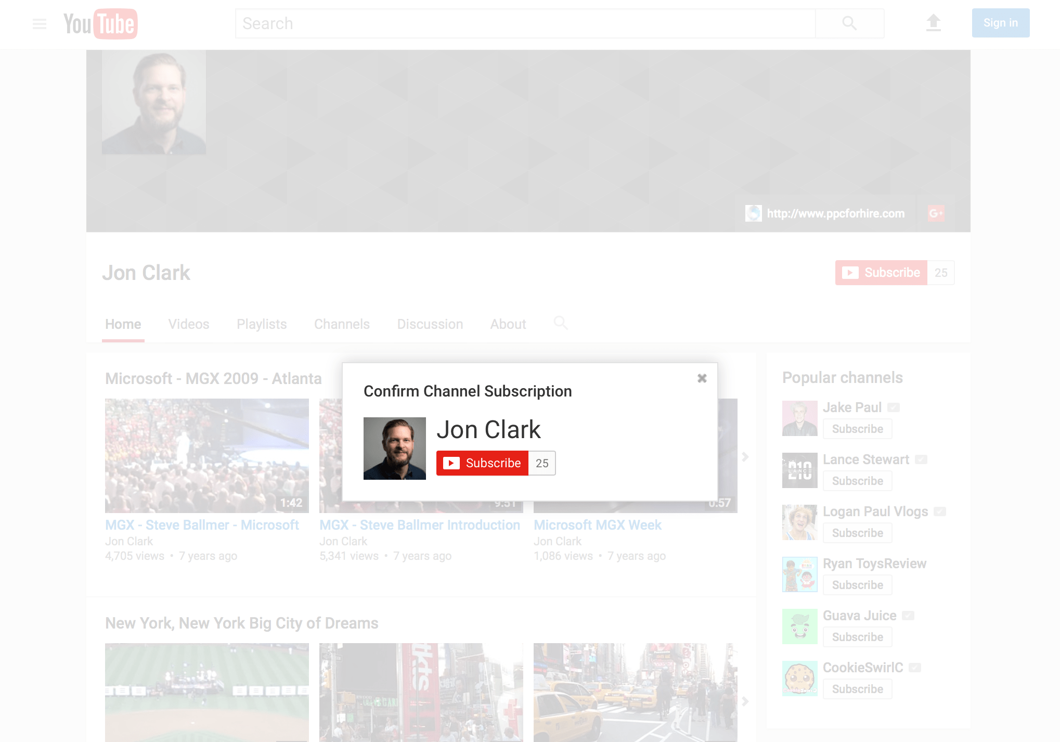This screenshot has width=1060, height=742.
Task: Click the YouTube logo
Action: pyautogui.click(x=100, y=24)
